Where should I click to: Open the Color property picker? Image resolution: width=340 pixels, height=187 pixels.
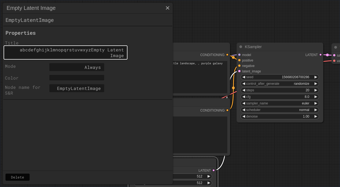coord(77,78)
